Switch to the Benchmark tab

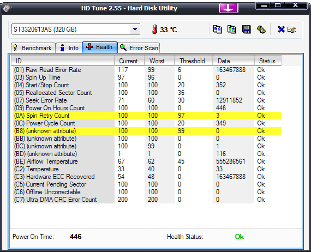[33, 48]
